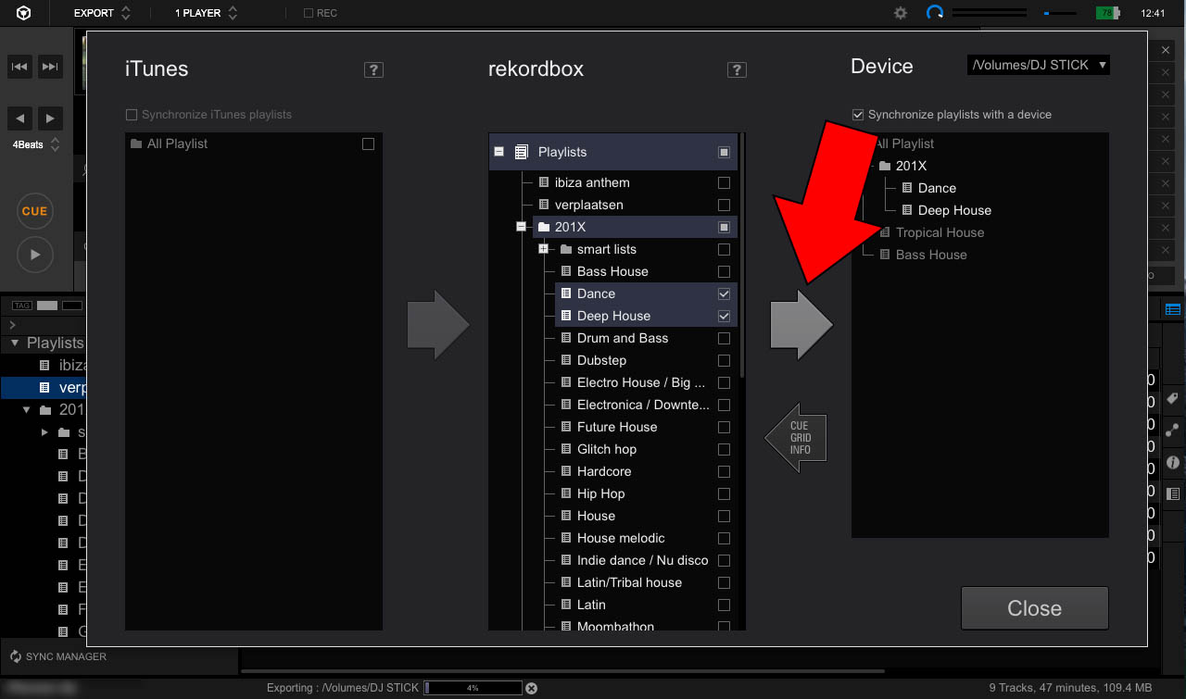
Task: Click the round play button
Action: coord(35,254)
